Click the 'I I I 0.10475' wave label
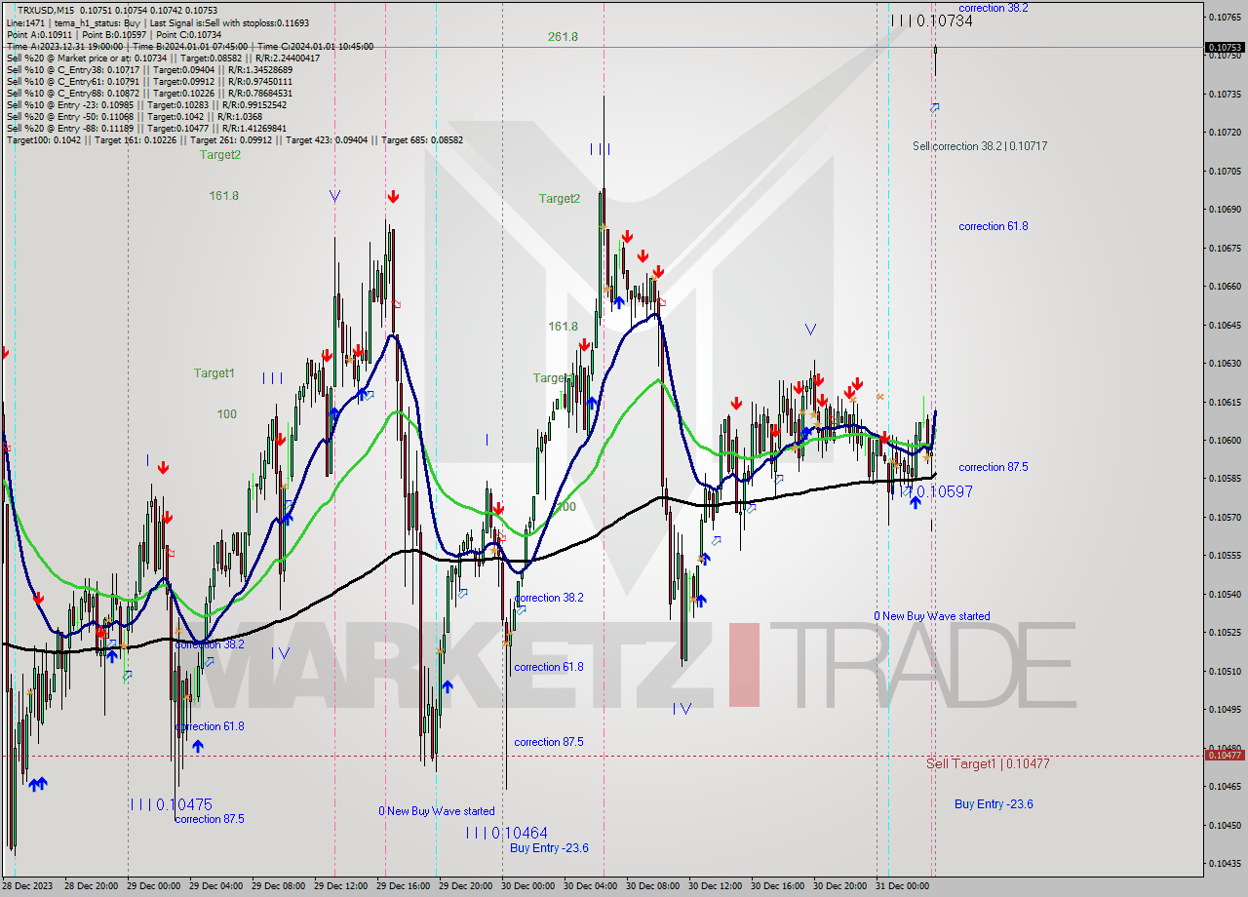The image size is (1248, 897). click(x=171, y=804)
